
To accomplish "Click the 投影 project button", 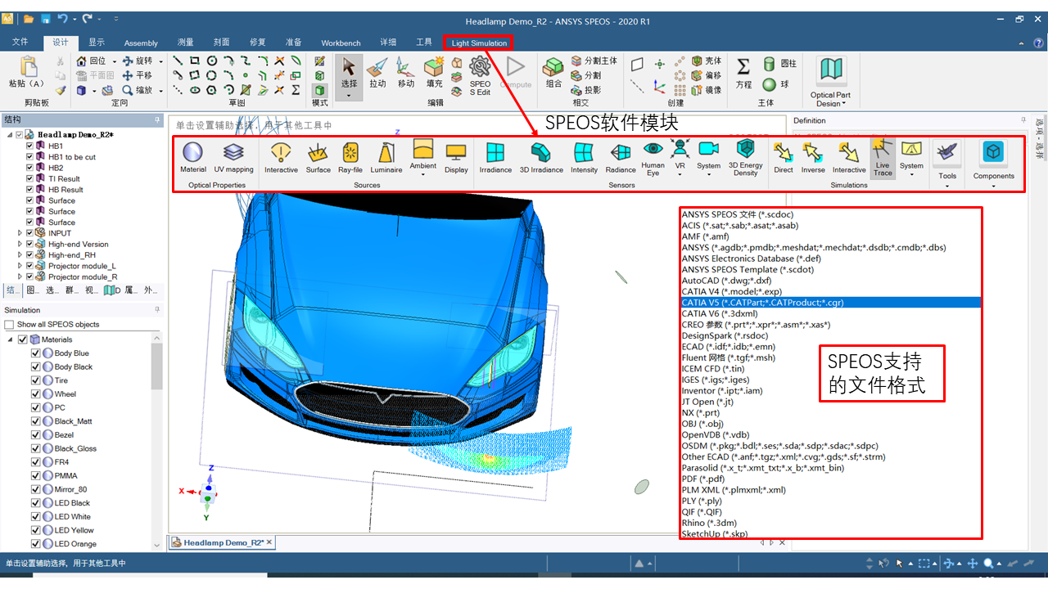I will (x=586, y=90).
